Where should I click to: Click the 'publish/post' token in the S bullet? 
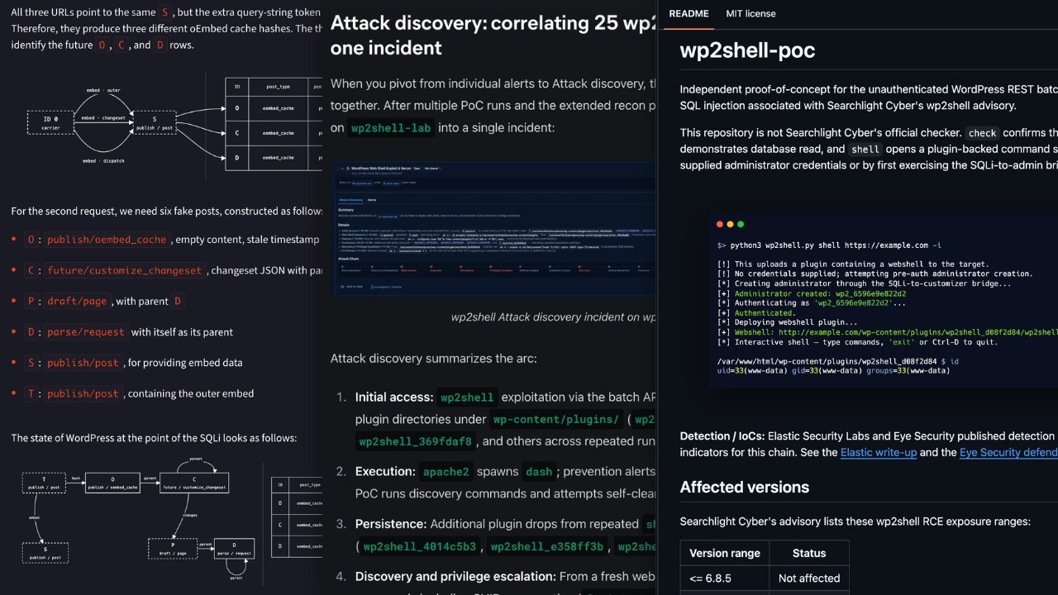(x=83, y=363)
